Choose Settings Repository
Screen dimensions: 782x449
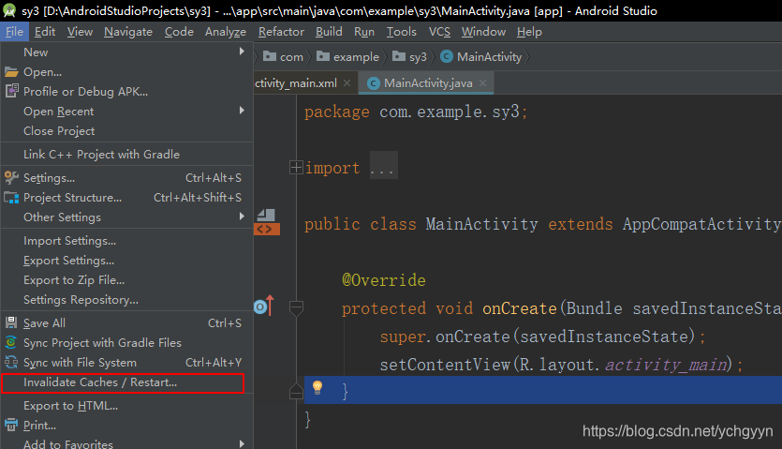click(x=126, y=300)
